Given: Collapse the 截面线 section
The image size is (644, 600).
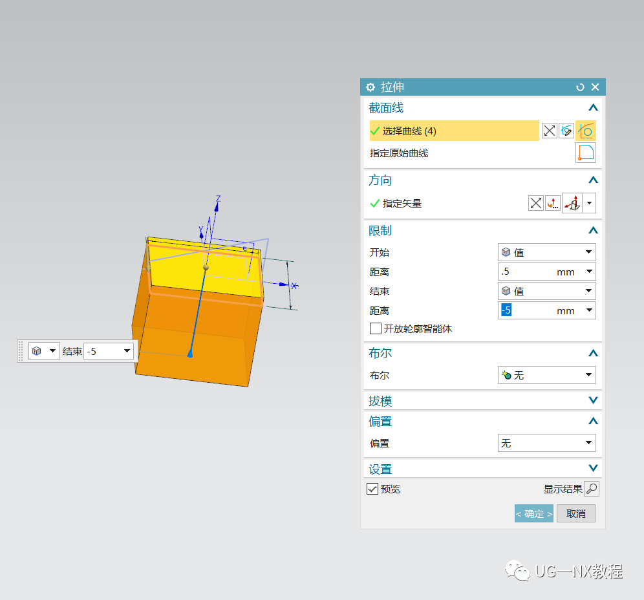Looking at the screenshot, I should [x=593, y=107].
